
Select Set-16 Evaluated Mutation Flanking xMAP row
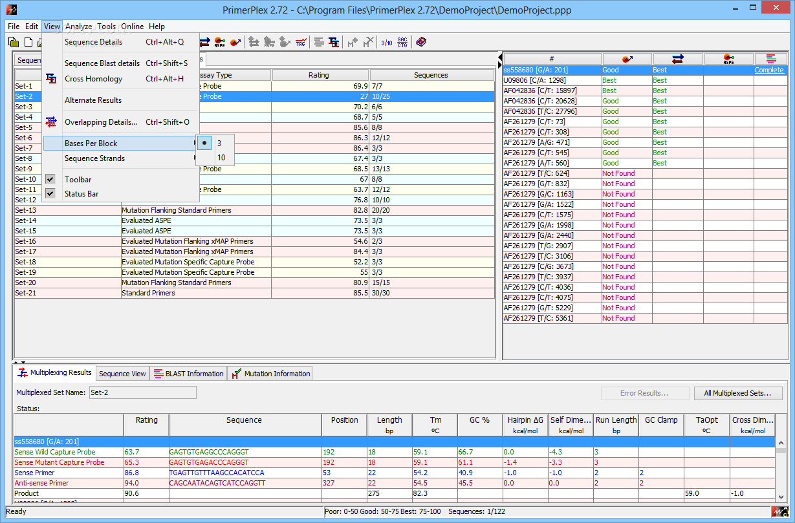(x=254, y=241)
